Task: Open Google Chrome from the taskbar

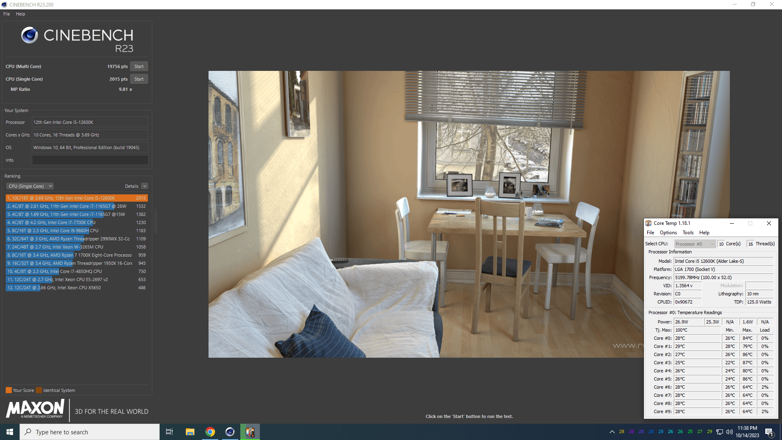Action: click(210, 432)
